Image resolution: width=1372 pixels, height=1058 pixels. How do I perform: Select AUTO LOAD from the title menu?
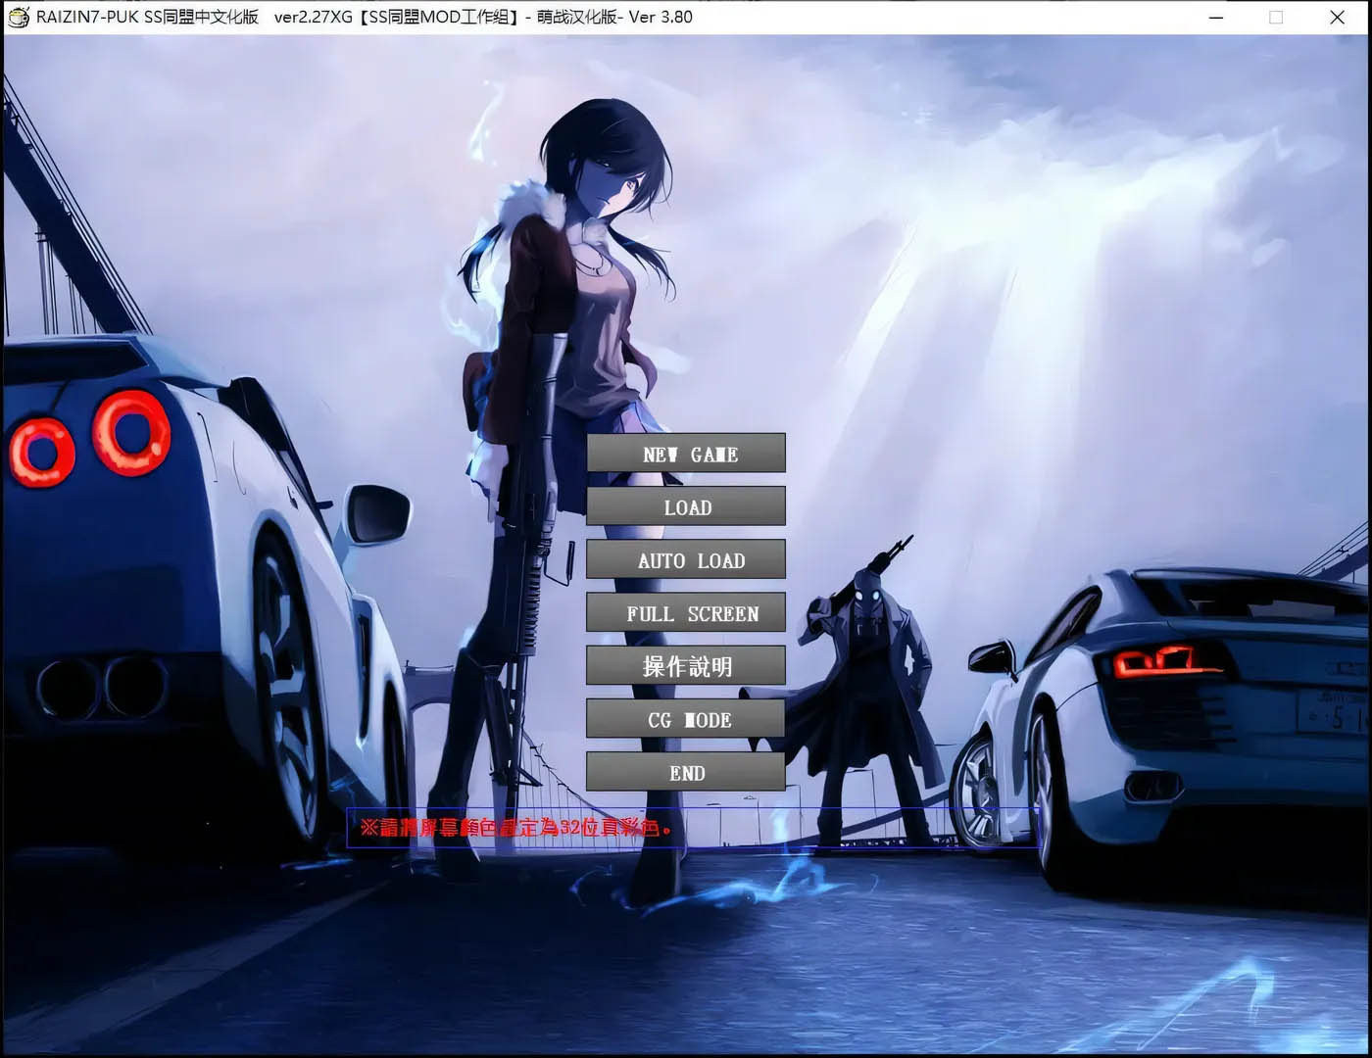(686, 559)
